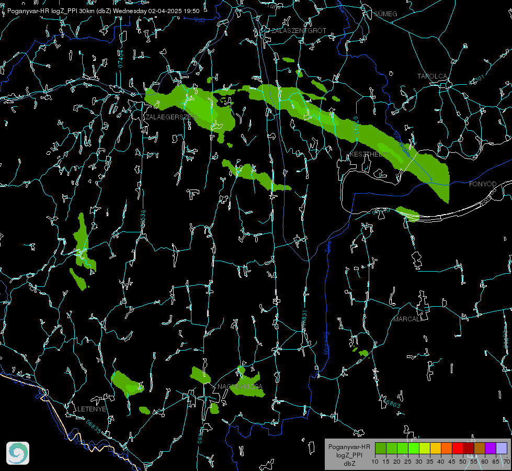Screen dimensions: 512x471
Task: Click the swirl logo icon in bottom-left corner
Action: click(18, 453)
